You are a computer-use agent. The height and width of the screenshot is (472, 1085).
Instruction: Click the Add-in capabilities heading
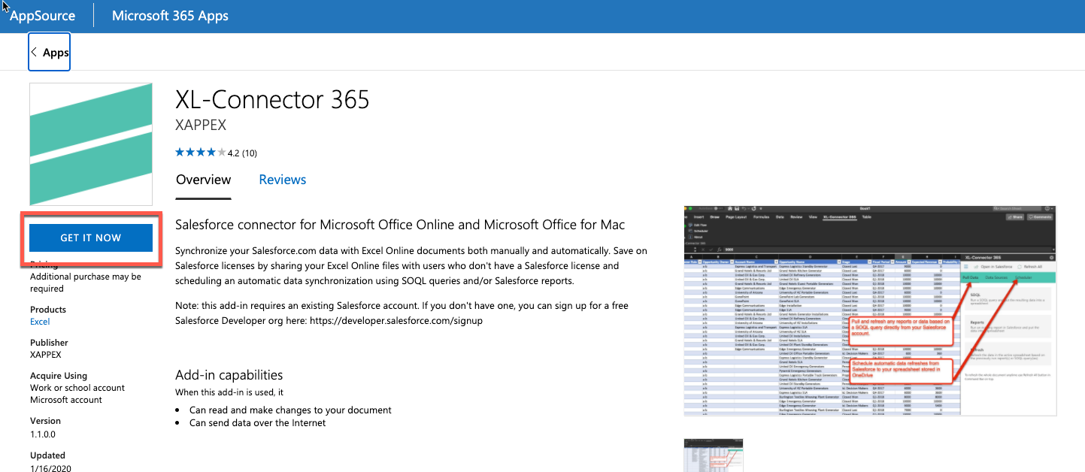pyautogui.click(x=229, y=375)
